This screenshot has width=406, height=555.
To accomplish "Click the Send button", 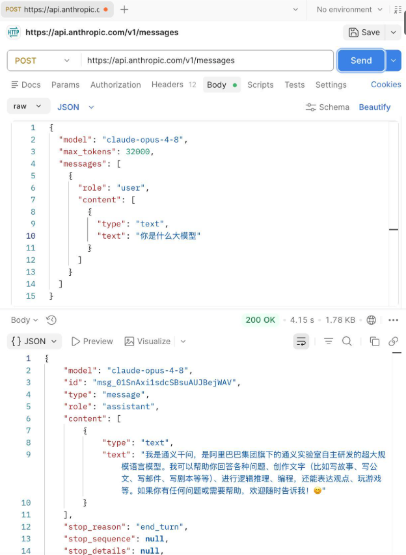I will tap(361, 61).
